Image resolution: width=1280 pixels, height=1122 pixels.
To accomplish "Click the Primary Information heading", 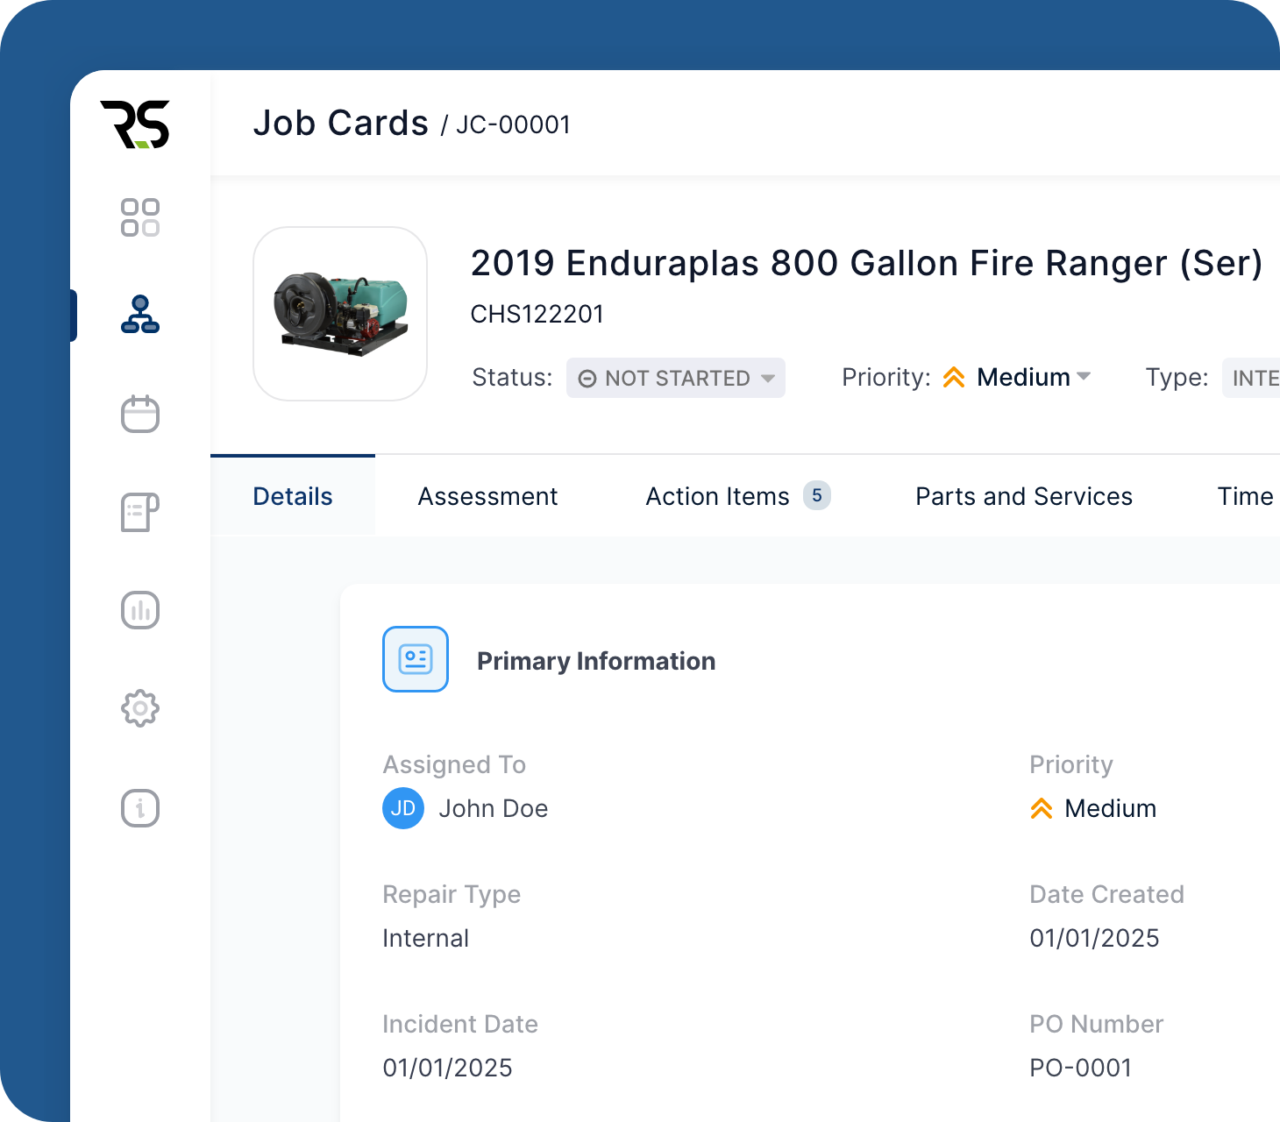I will click(x=596, y=661).
